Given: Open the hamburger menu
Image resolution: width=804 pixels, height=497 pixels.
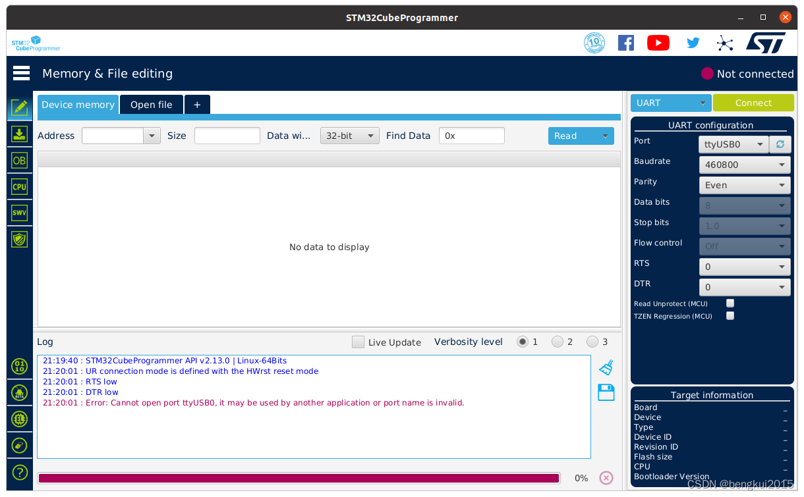Looking at the screenshot, I should [20, 73].
